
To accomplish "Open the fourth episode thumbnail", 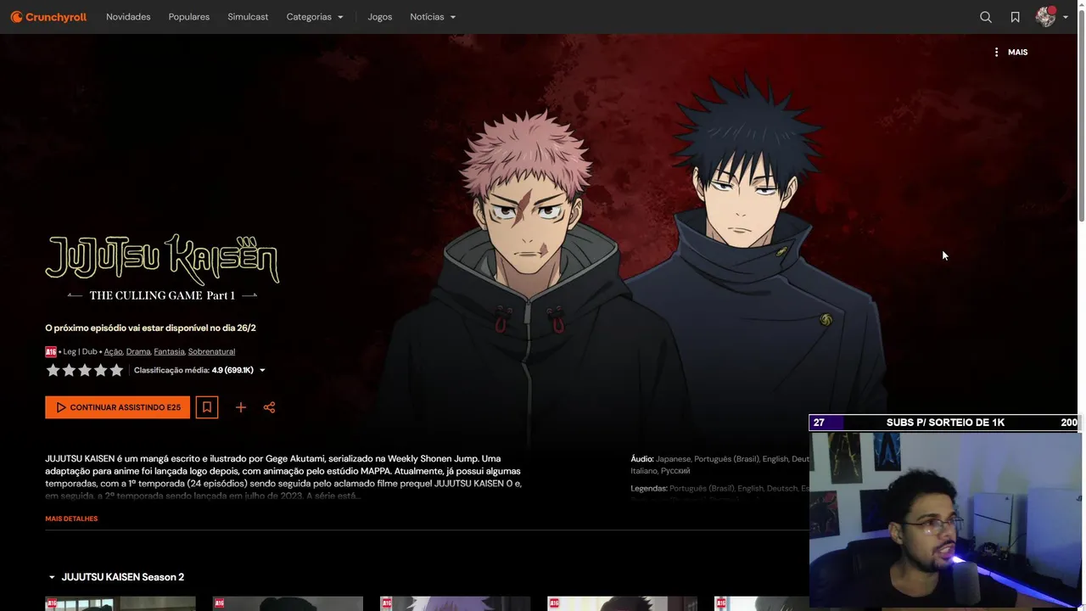I will [622, 603].
